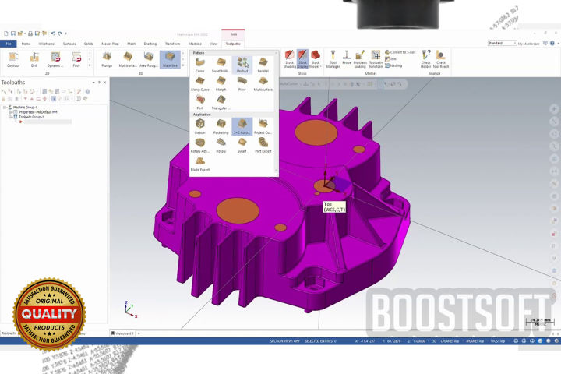Switch to the Home tab
Screen dimensions: 561x374
pyautogui.click(x=26, y=44)
